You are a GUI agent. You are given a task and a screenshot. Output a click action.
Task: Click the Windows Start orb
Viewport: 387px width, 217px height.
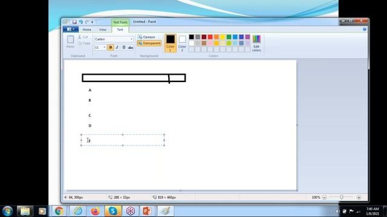click(x=7, y=211)
